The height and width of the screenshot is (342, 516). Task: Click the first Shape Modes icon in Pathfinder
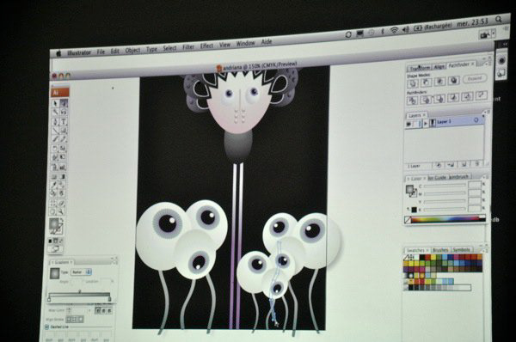coord(413,82)
